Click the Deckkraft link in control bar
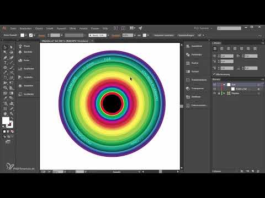Viewport: 265px width, 198px height. (116, 35)
